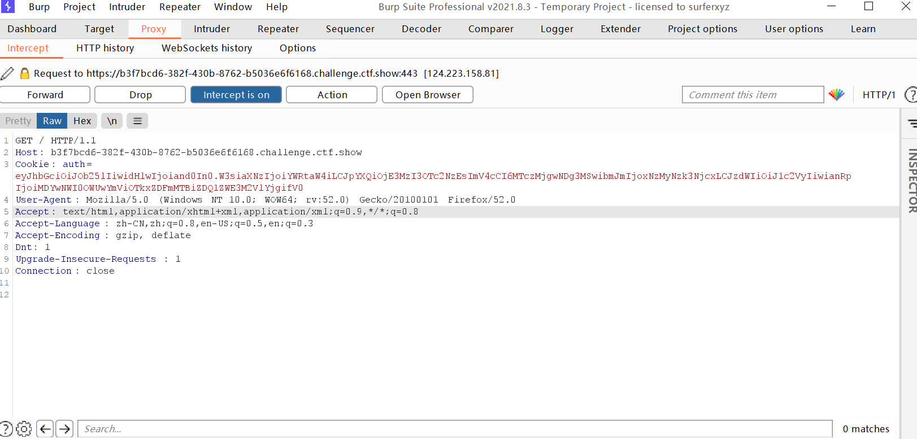Image resolution: width=917 pixels, height=439 pixels.
Task: Click the Search input field
Action: point(455,429)
